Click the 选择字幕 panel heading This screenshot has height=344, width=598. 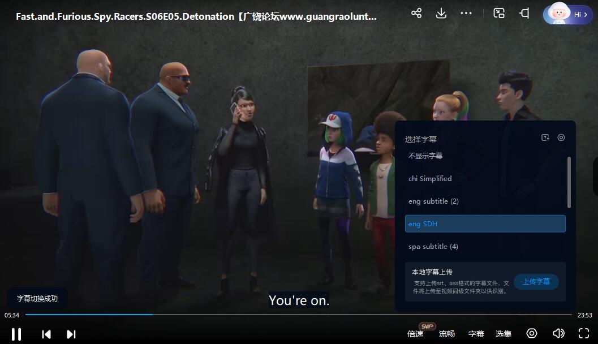coord(421,139)
